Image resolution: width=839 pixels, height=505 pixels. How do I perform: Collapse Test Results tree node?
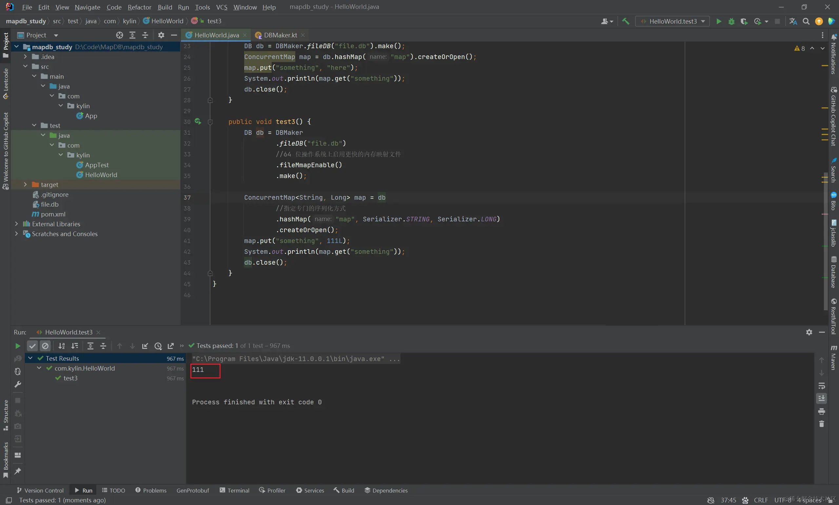coord(30,358)
